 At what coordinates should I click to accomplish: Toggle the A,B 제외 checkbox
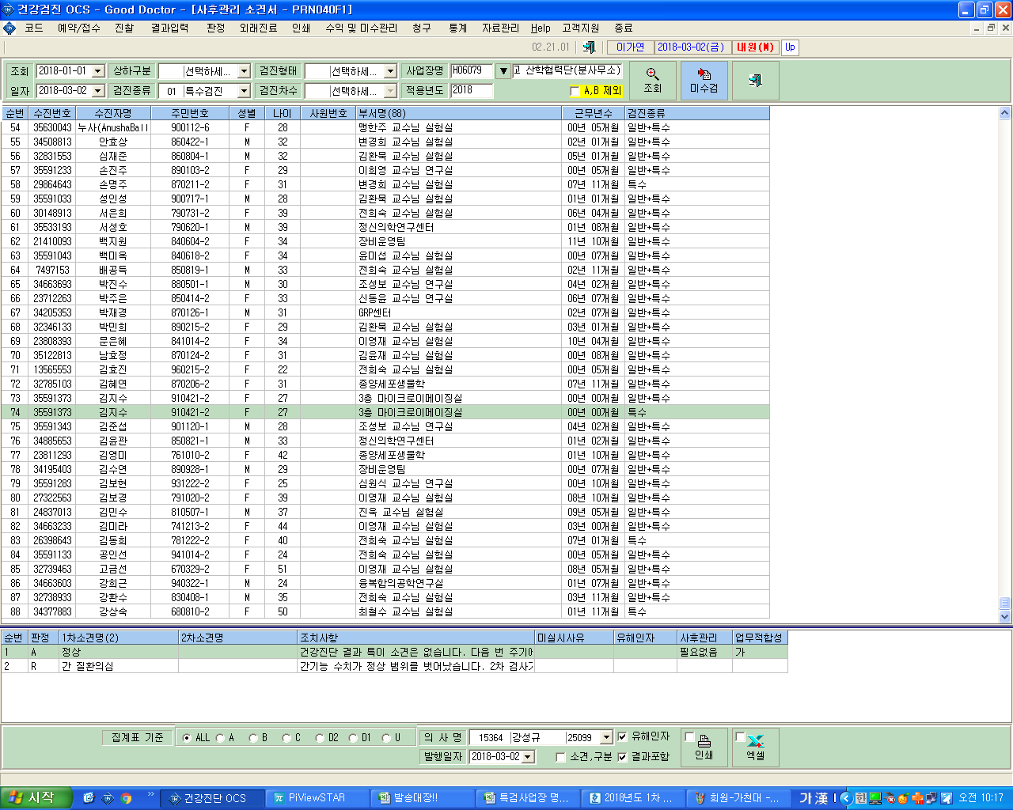point(575,91)
